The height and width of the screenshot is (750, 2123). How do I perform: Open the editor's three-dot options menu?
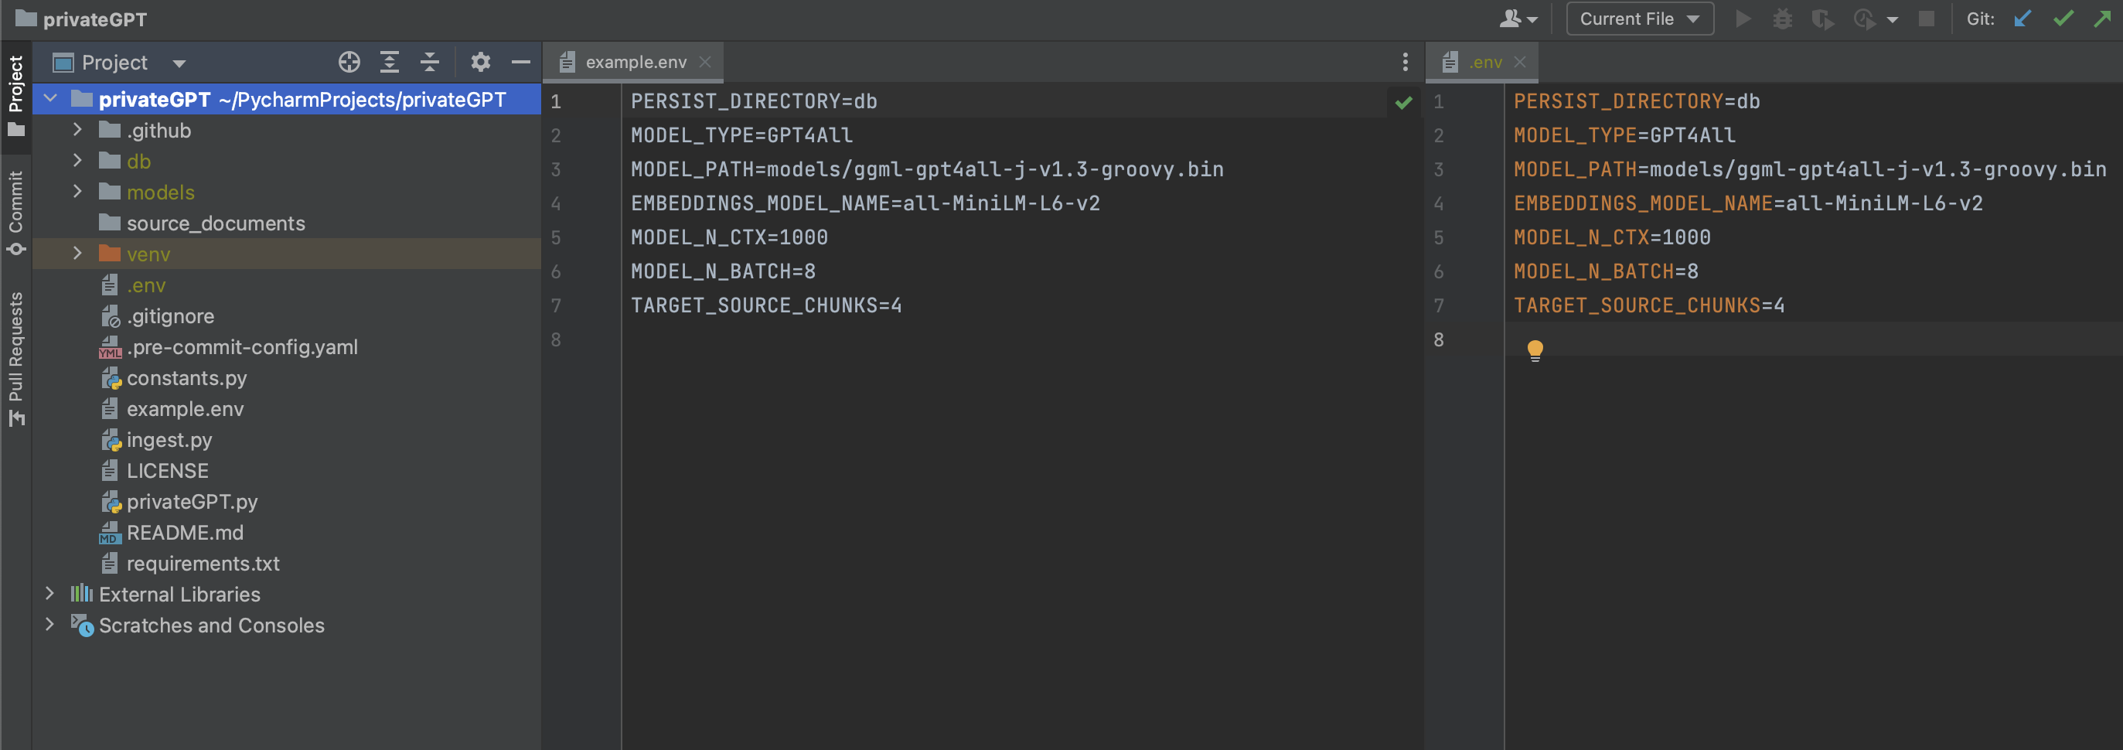point(1404,61)
